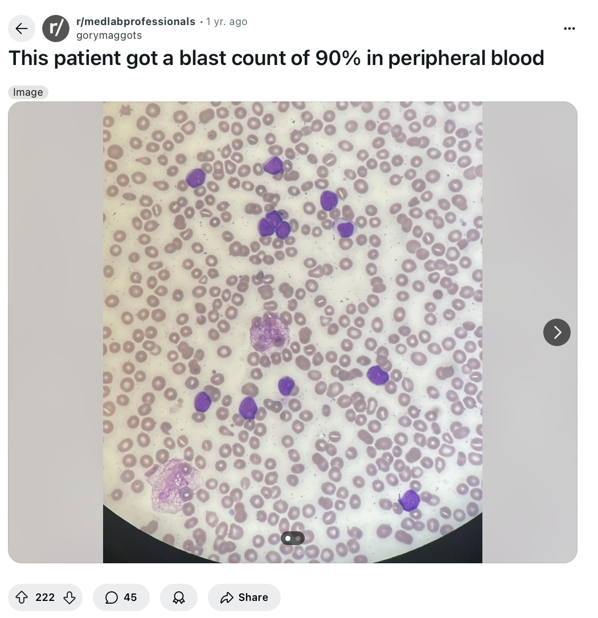Image resolution: width=598 pixels, height=618 pixels.
Task: Share this post
Action: pyautogui.click(x=244, y=597)
